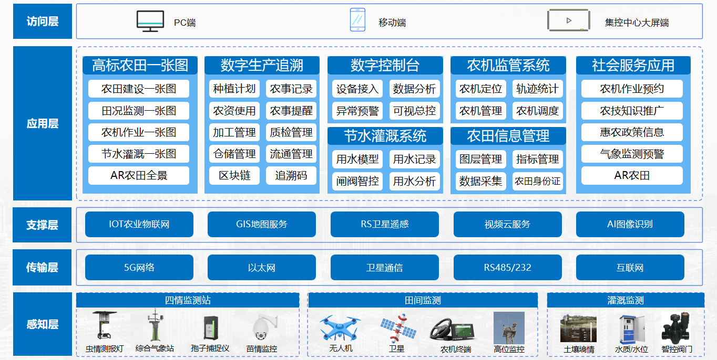Open the 农田信息管理 module header
This screenshot has height=360, width=717.
508,136
